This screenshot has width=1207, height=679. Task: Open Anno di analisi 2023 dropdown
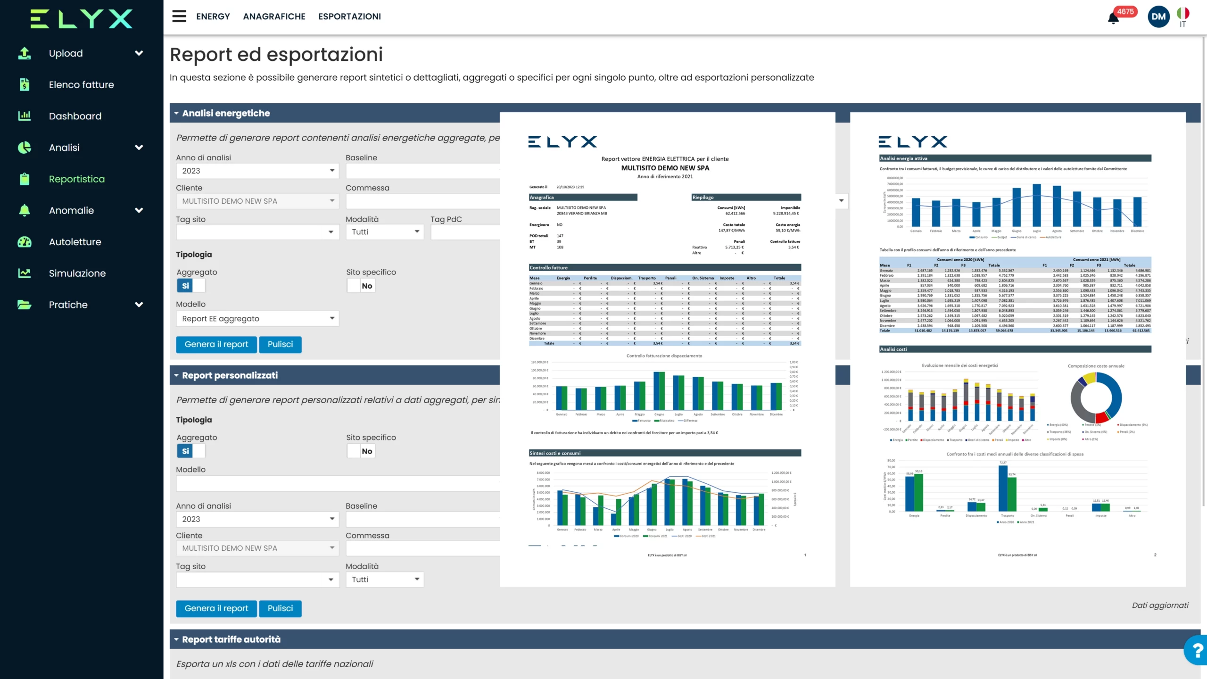257,171
